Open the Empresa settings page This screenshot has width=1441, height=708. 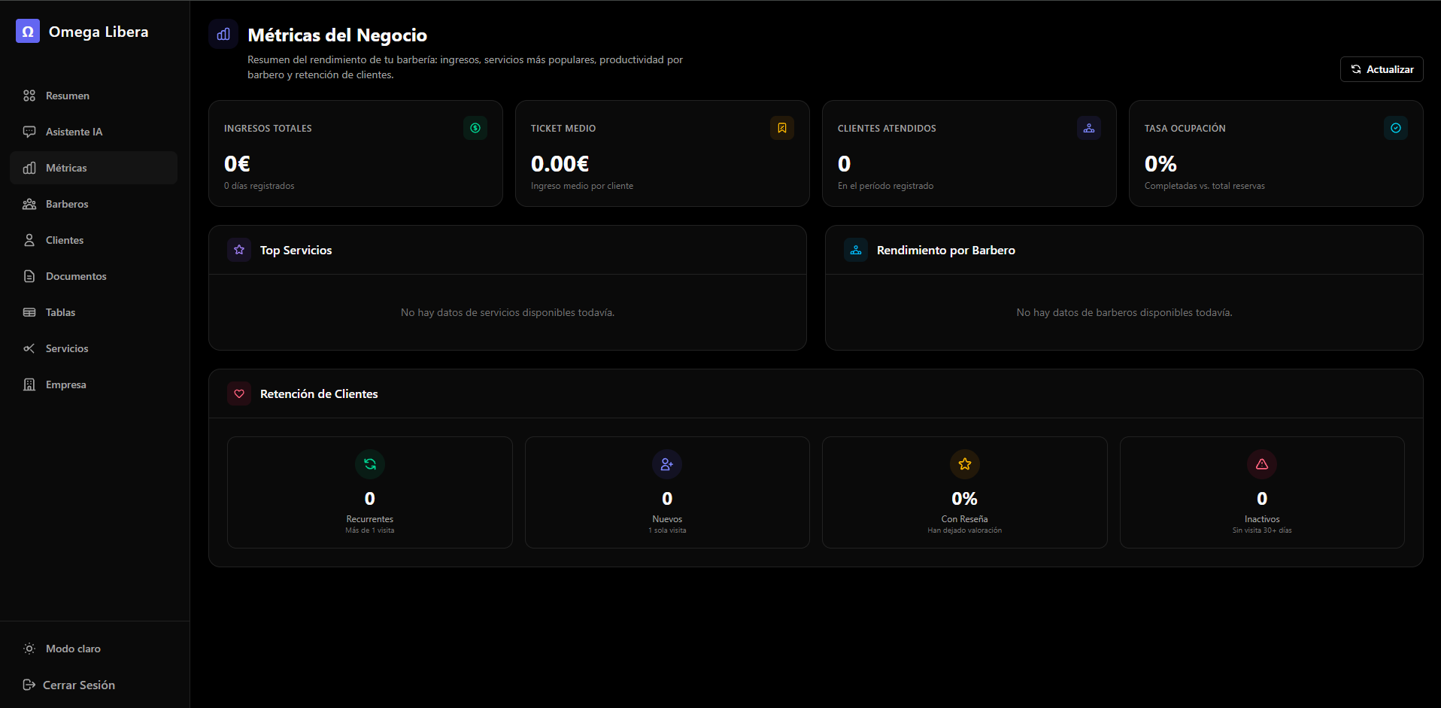pos(94,384)
